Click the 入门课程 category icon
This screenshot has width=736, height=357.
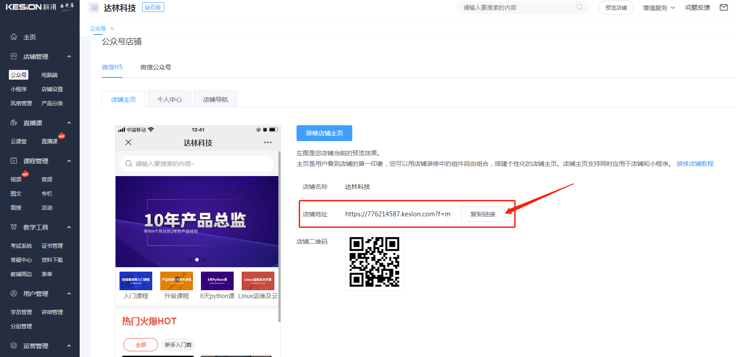click(x=136, y=281)
